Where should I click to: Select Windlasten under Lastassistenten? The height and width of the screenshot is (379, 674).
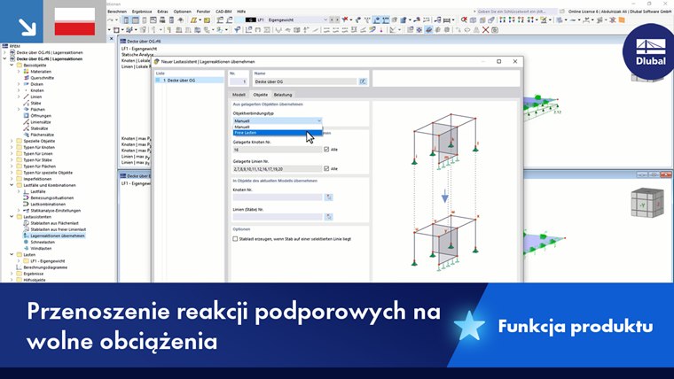coord(41,249)
